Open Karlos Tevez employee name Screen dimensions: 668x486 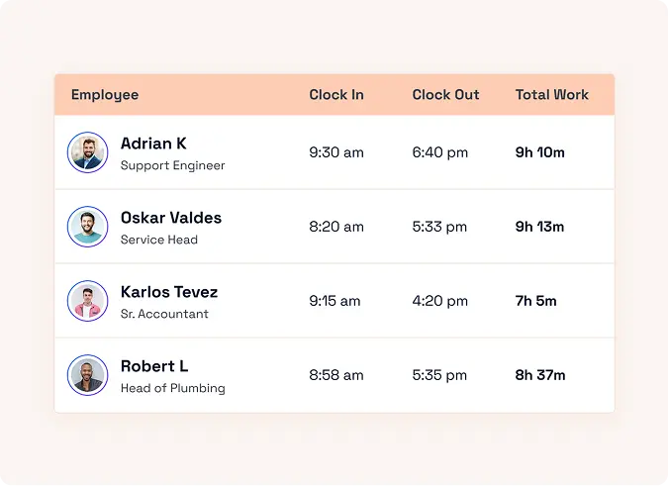point(169,292)
